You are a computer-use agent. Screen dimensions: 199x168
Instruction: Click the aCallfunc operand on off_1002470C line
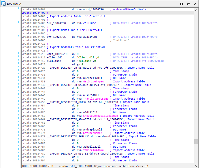click(90, 37)
